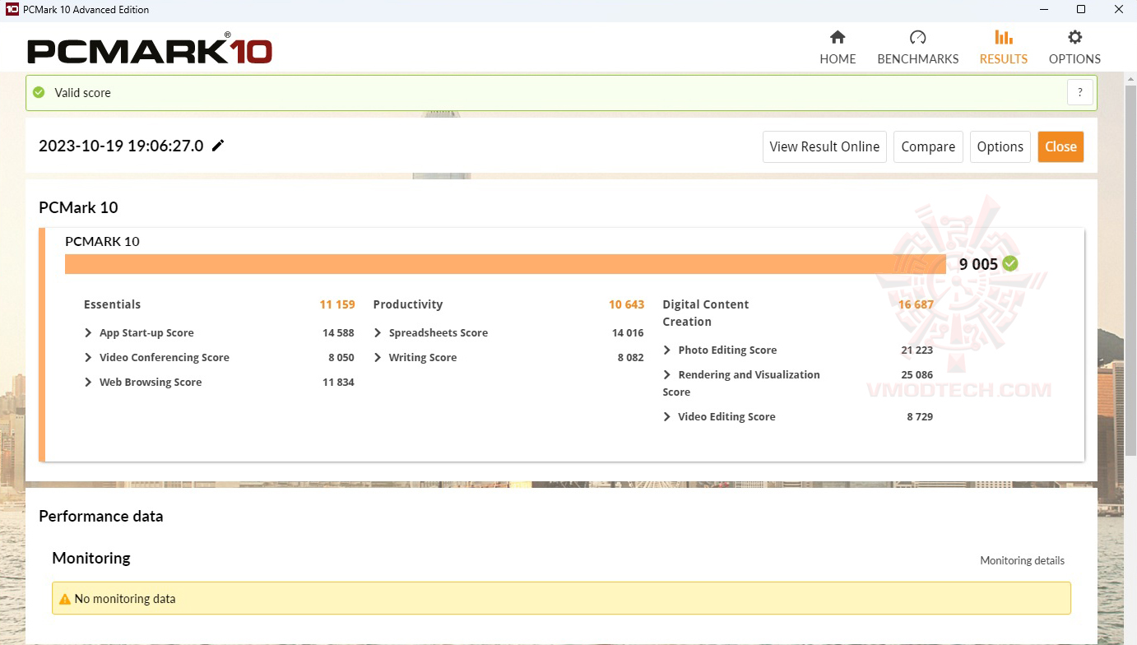
Task: Click the result date 2023-10-19 19:06:27.0
Action: coord(121,146)
